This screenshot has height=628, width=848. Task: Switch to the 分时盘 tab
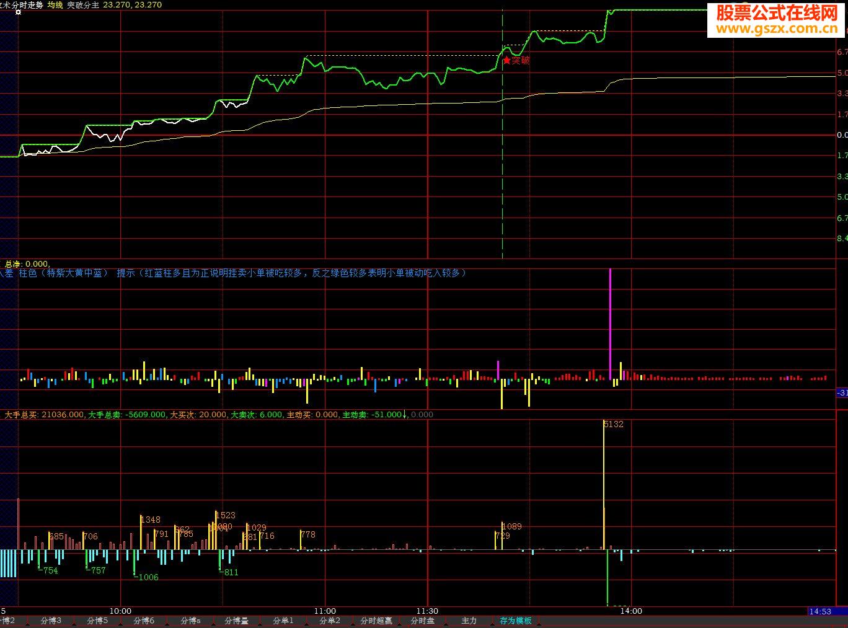point(423,621)
